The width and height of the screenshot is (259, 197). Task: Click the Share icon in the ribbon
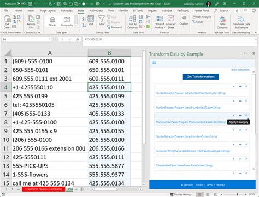[237, 11]
